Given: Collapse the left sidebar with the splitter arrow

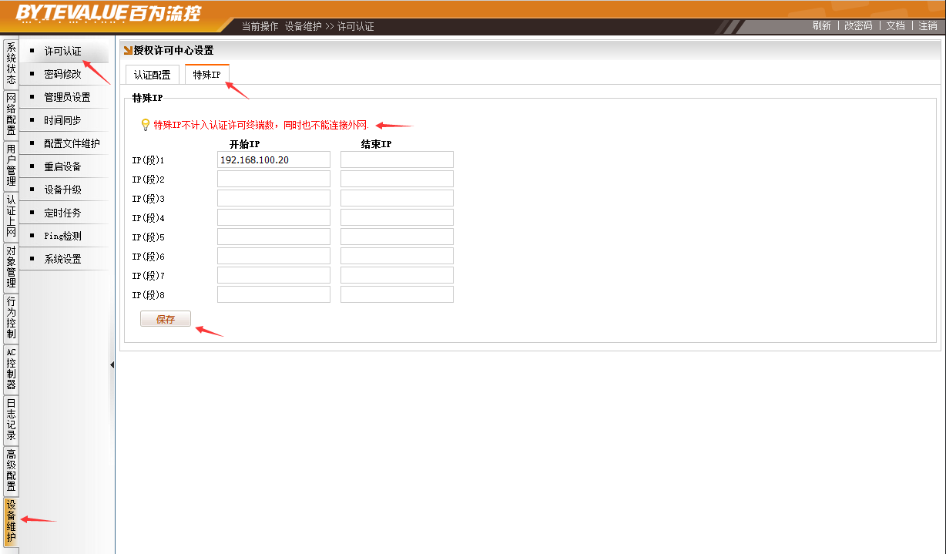Looking at the screenshot, I should [x=112, y=364].
